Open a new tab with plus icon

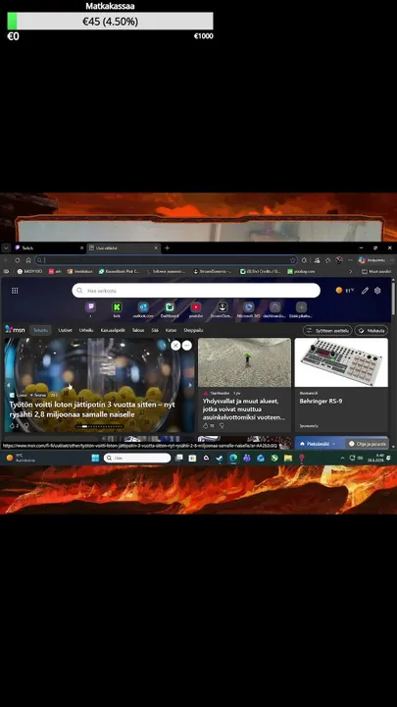167,248
